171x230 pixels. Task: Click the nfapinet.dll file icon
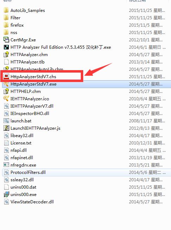pos(6,158)
